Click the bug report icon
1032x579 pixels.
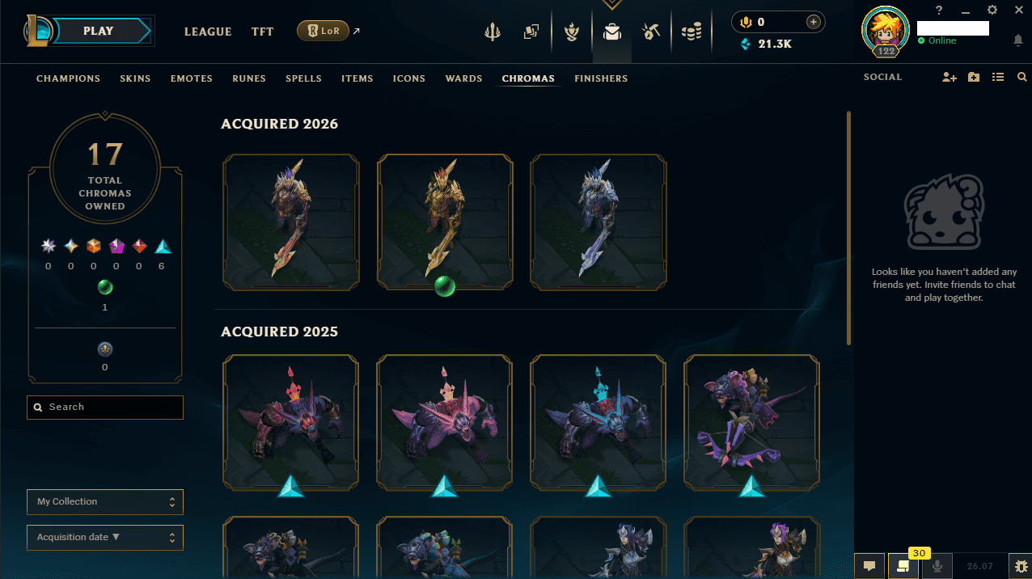pyautogui.click(x=1020, y=566)
